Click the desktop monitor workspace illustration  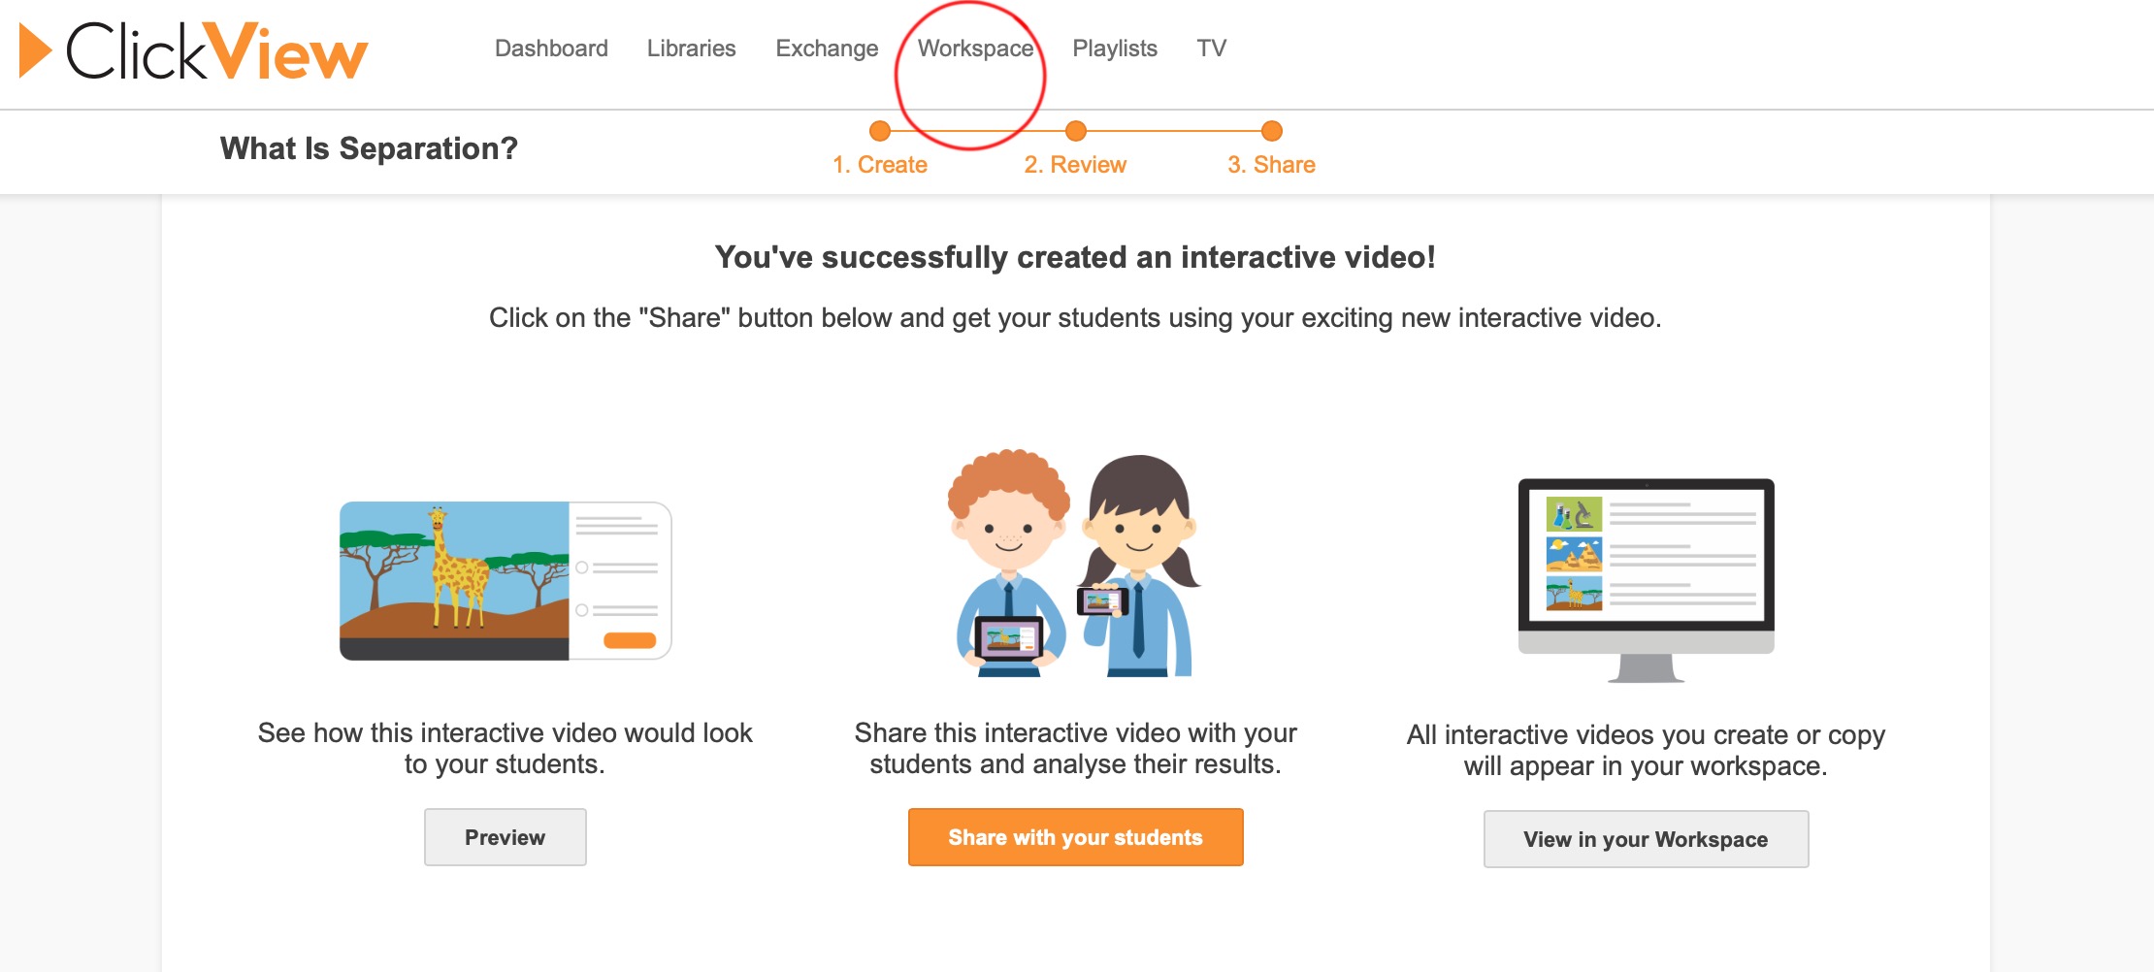[1646, 579]
